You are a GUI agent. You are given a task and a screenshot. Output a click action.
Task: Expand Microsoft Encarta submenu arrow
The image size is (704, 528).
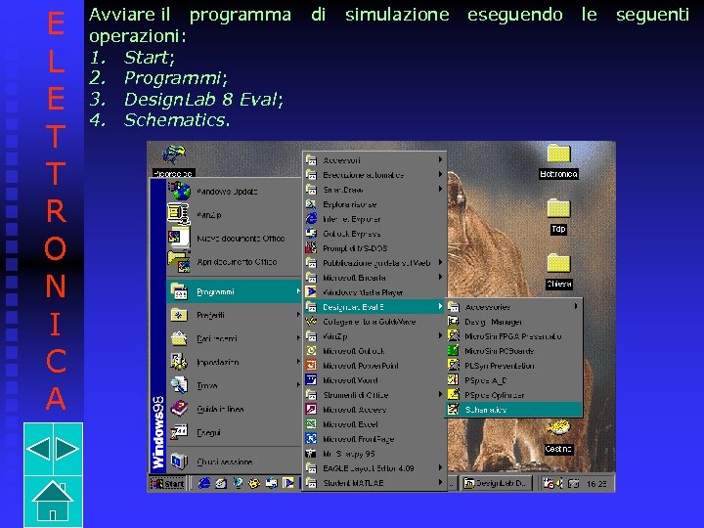[440, 277]
